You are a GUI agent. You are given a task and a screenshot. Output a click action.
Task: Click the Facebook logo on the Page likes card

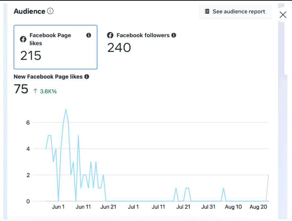pos(23,39)
